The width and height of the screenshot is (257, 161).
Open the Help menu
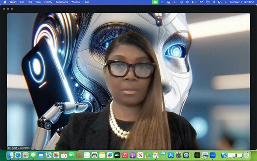pyautogui.click(x=86, y=2)
